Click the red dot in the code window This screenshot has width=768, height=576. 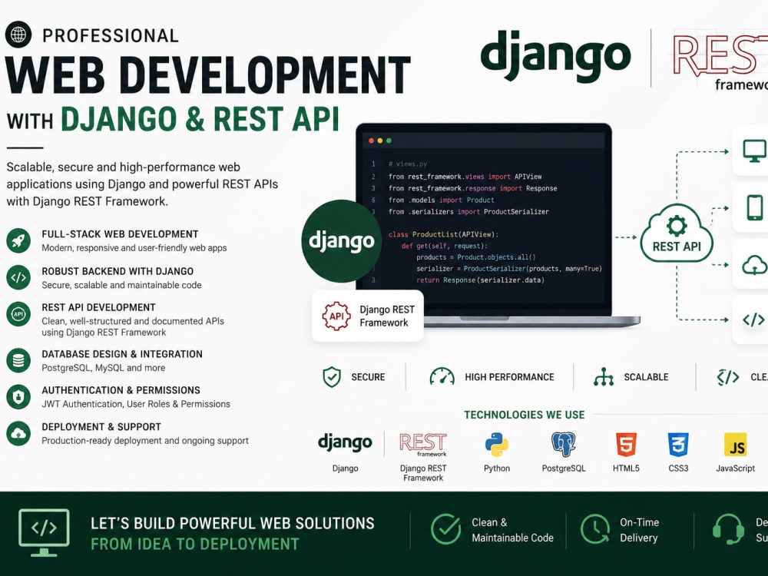tap(371, 141)
